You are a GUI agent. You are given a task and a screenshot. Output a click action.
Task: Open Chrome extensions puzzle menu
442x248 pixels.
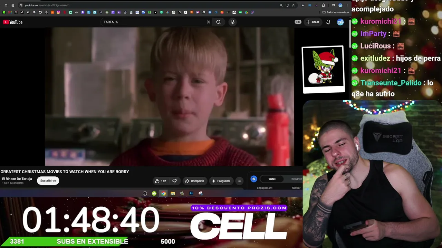[x=323, y=5]
